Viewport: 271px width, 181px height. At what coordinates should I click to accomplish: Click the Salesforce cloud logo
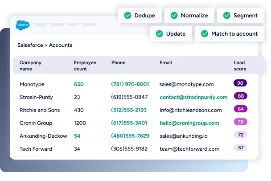[x=23, y=25]
